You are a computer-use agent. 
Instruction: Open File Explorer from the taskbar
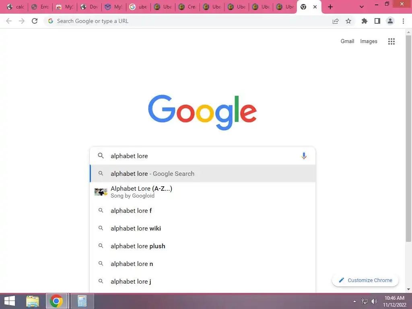(33, 301)
